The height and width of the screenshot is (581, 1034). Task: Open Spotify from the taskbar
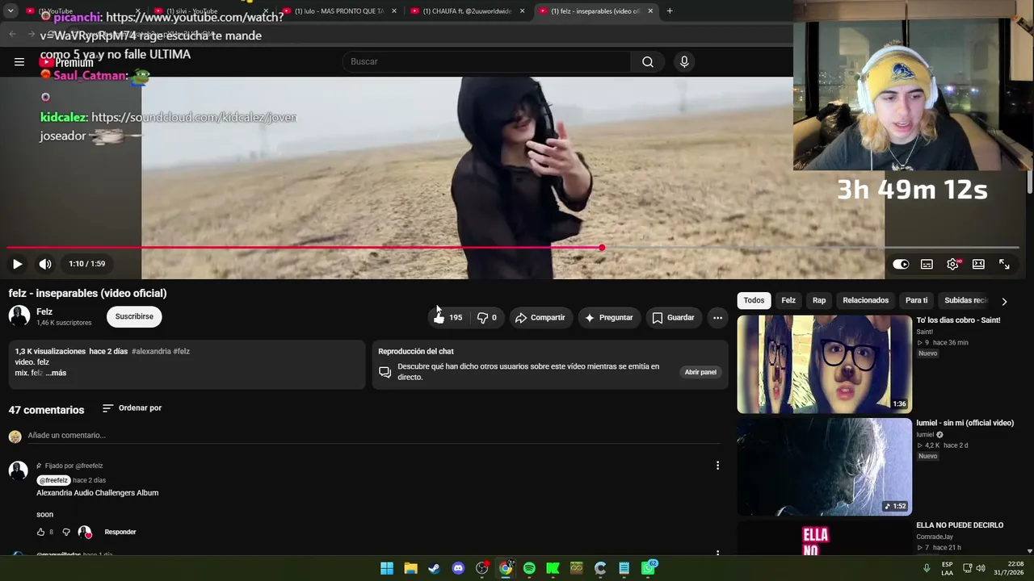(529, 568)
